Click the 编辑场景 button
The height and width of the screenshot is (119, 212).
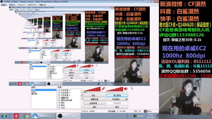pyautogui.click(x=95, y=99)
